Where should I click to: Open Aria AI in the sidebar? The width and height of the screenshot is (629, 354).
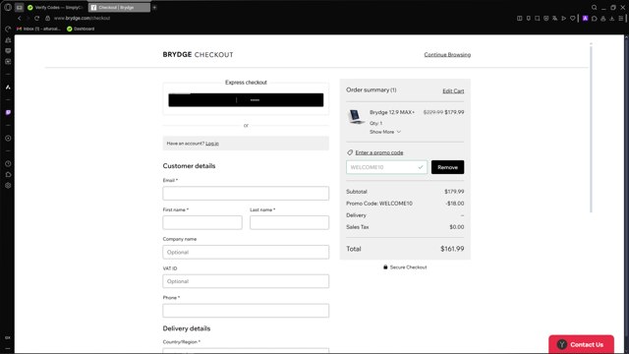[x=8, y=88]
